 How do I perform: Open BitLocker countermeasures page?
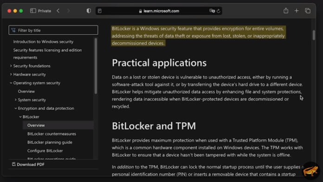pyautogui.click(x=52, y=134)
